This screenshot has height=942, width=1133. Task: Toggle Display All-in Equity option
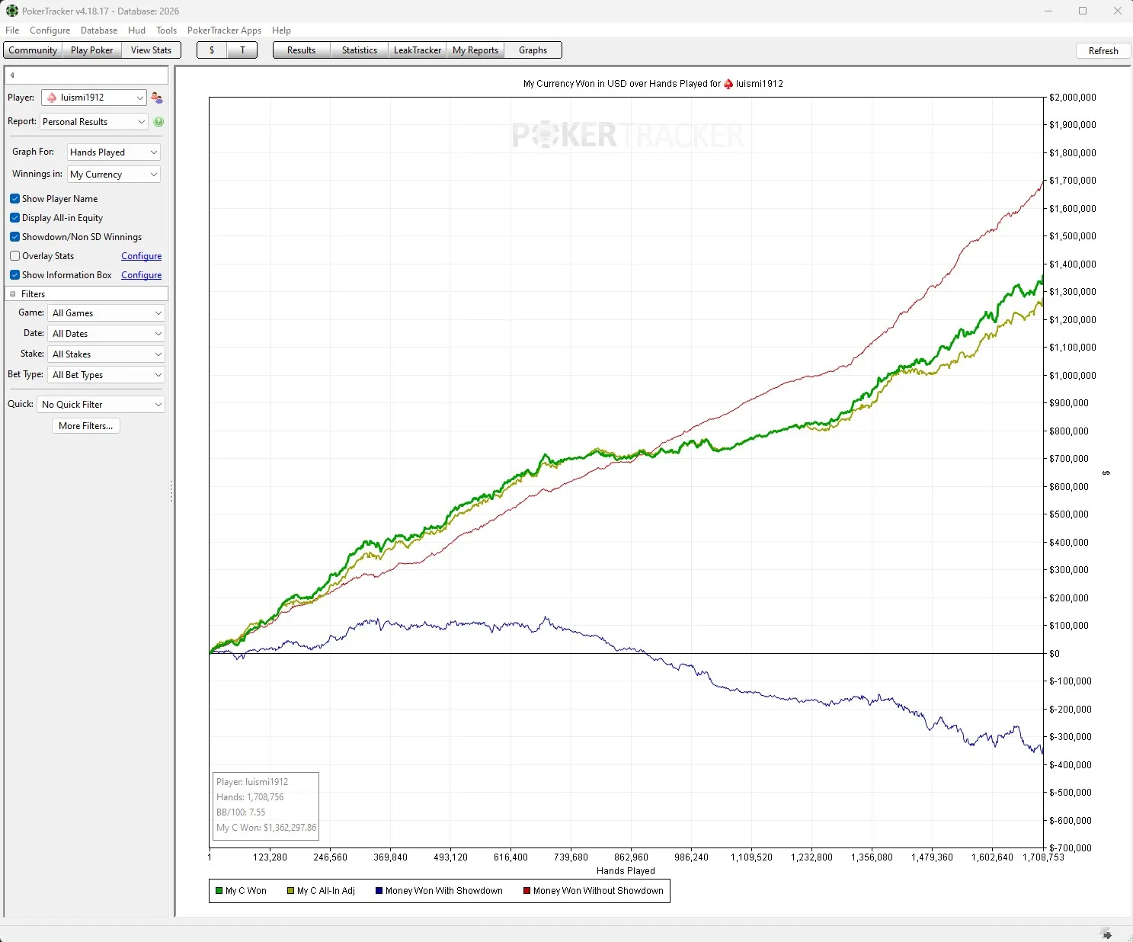[x=14, y=218]
